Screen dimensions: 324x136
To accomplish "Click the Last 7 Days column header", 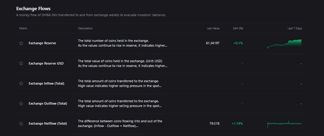I will (295, 28).
